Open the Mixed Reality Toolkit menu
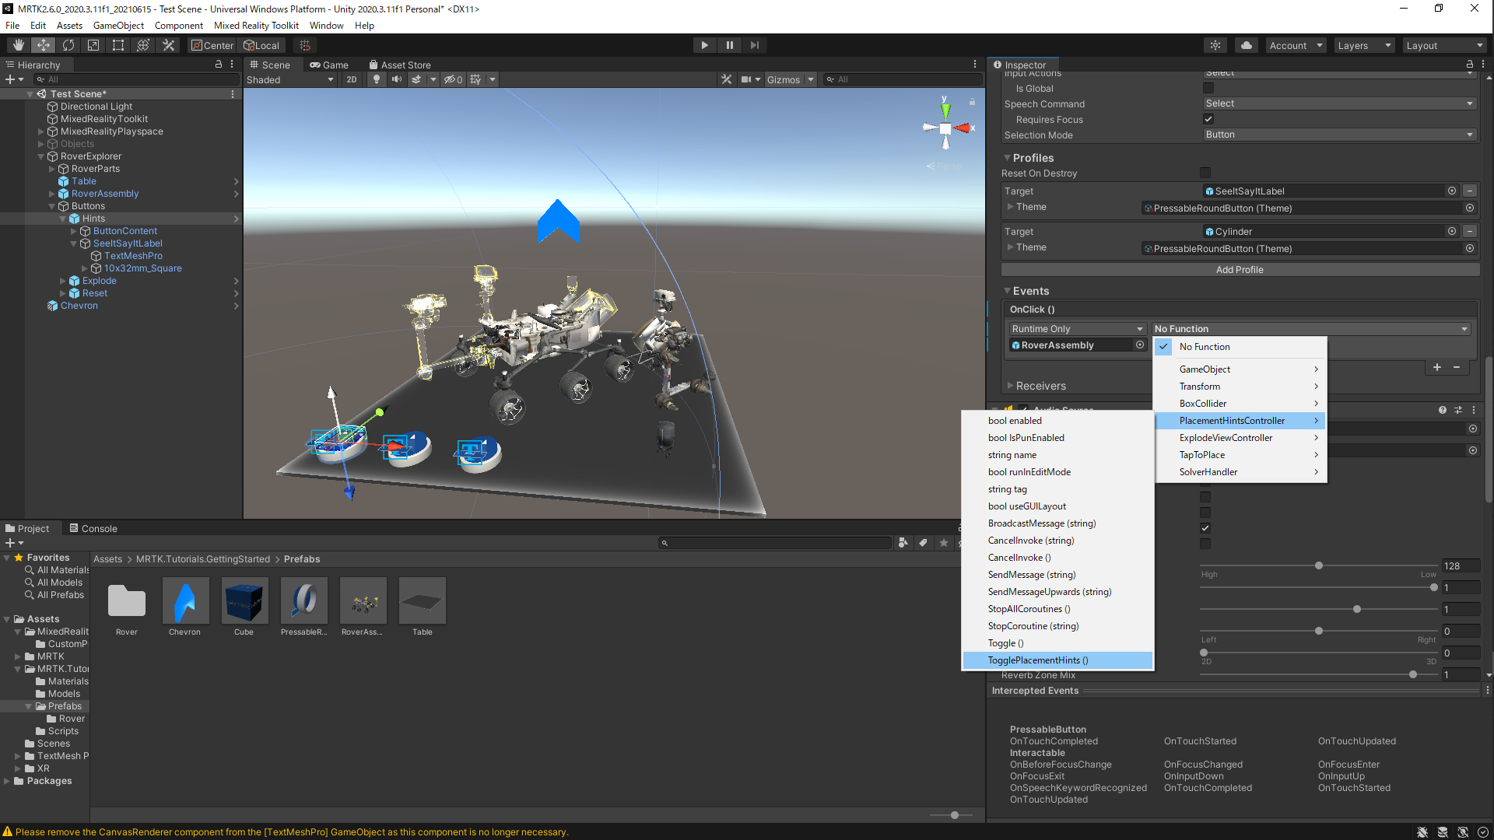The width and height of the screenshot is (1494, 840). [256, 25]
